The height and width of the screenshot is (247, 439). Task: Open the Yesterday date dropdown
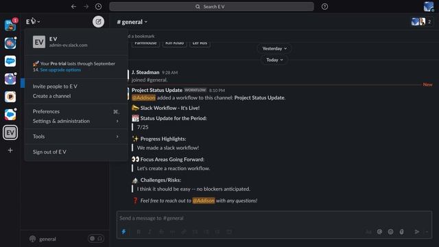click(274, 49)
